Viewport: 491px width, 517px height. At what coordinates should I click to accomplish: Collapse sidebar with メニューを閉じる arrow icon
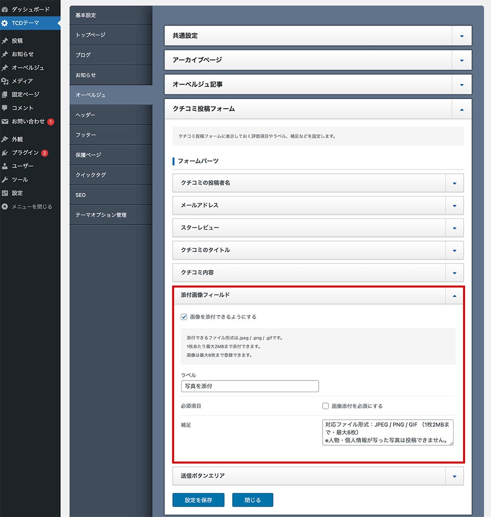pyautogui.click(x=5, y=207)
